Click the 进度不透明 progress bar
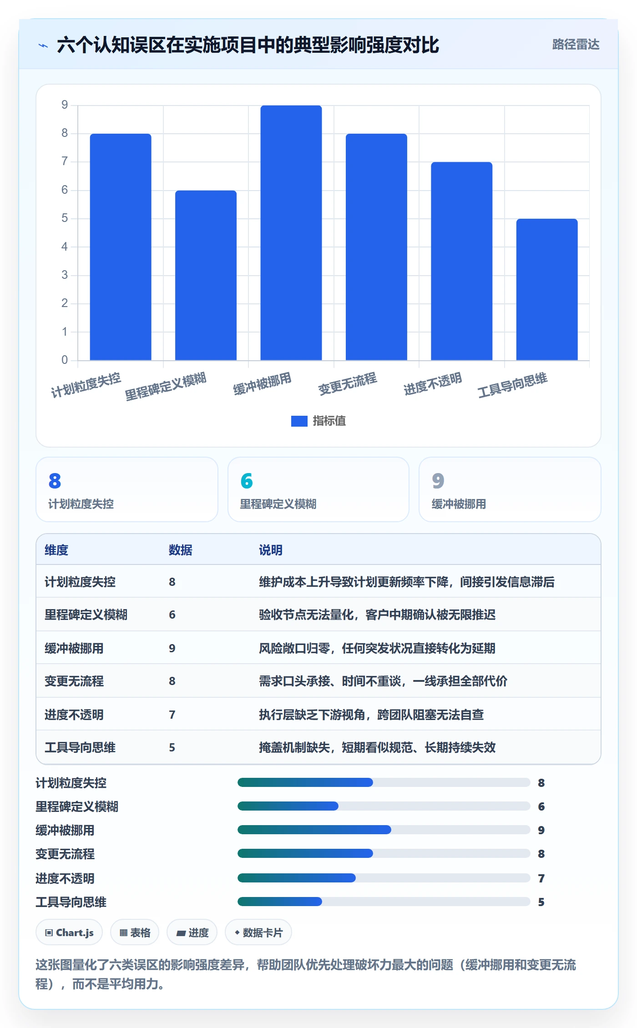The image size is (637, 1028). pos(384,878)
